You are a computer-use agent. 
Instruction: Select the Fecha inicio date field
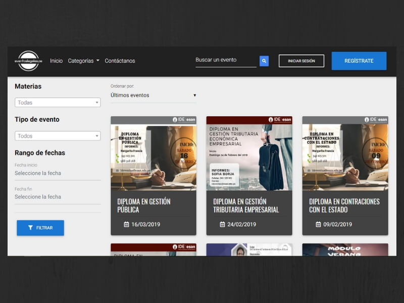tap(58, 173)
